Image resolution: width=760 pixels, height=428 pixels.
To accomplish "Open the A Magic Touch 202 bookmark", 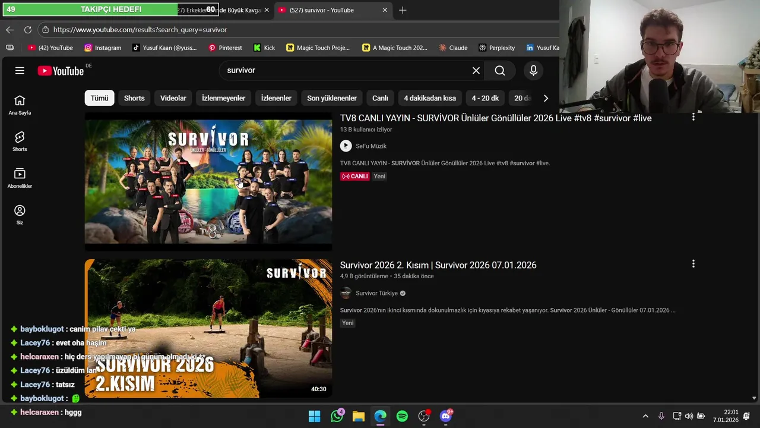I will pos(395,48).
